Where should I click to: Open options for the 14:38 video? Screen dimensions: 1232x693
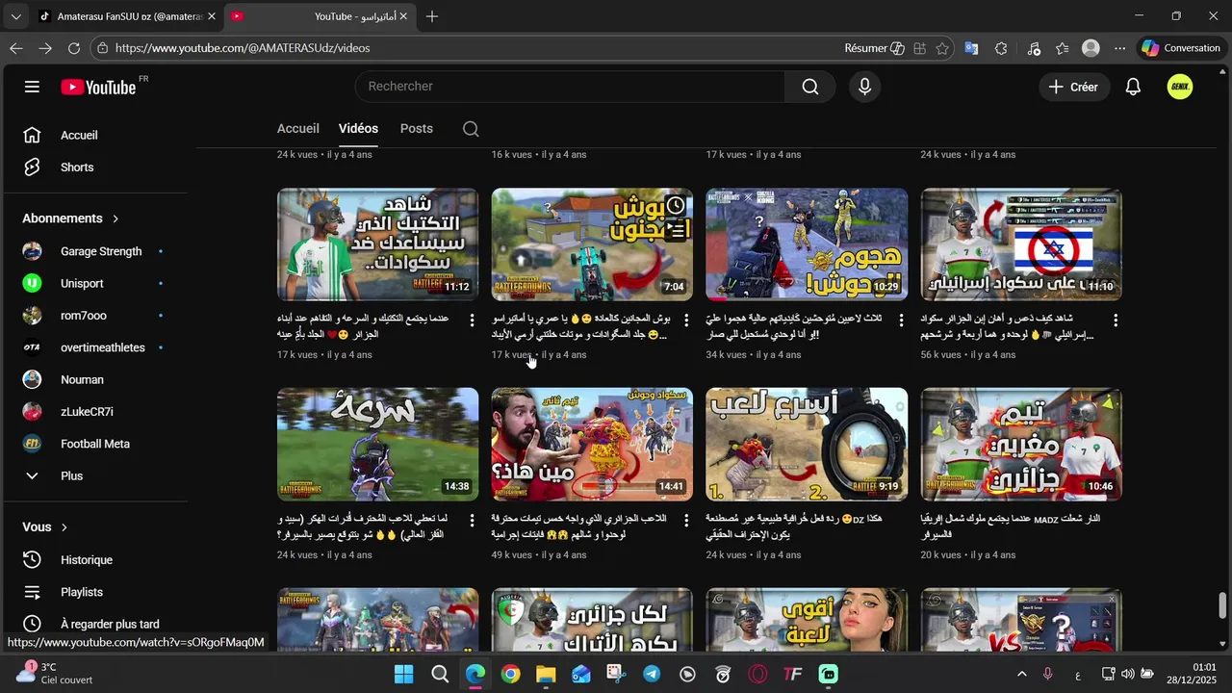472,521
